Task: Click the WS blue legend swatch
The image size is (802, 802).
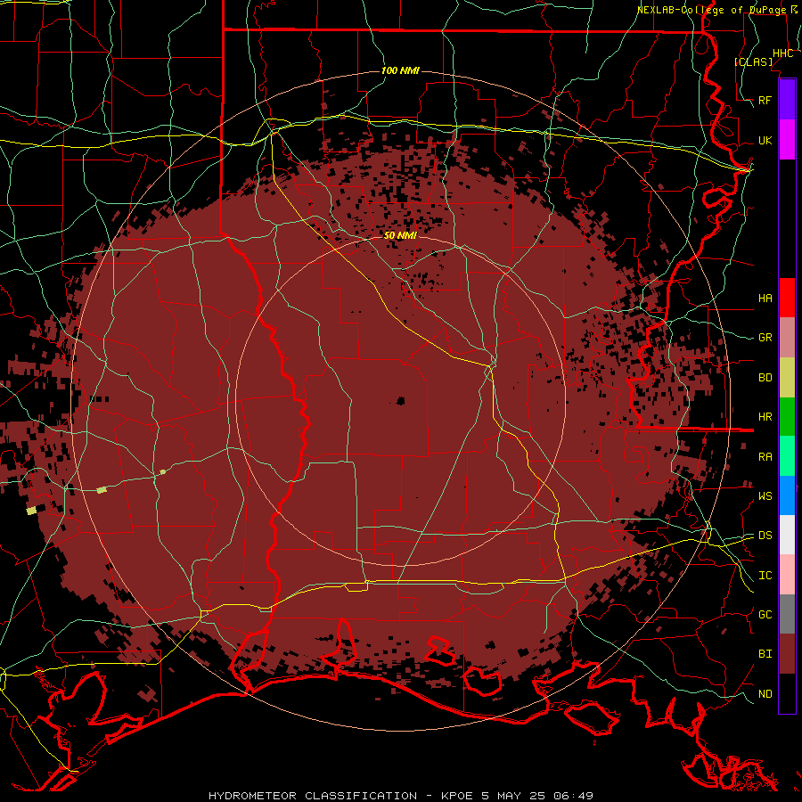Action: tap(787, 495)
